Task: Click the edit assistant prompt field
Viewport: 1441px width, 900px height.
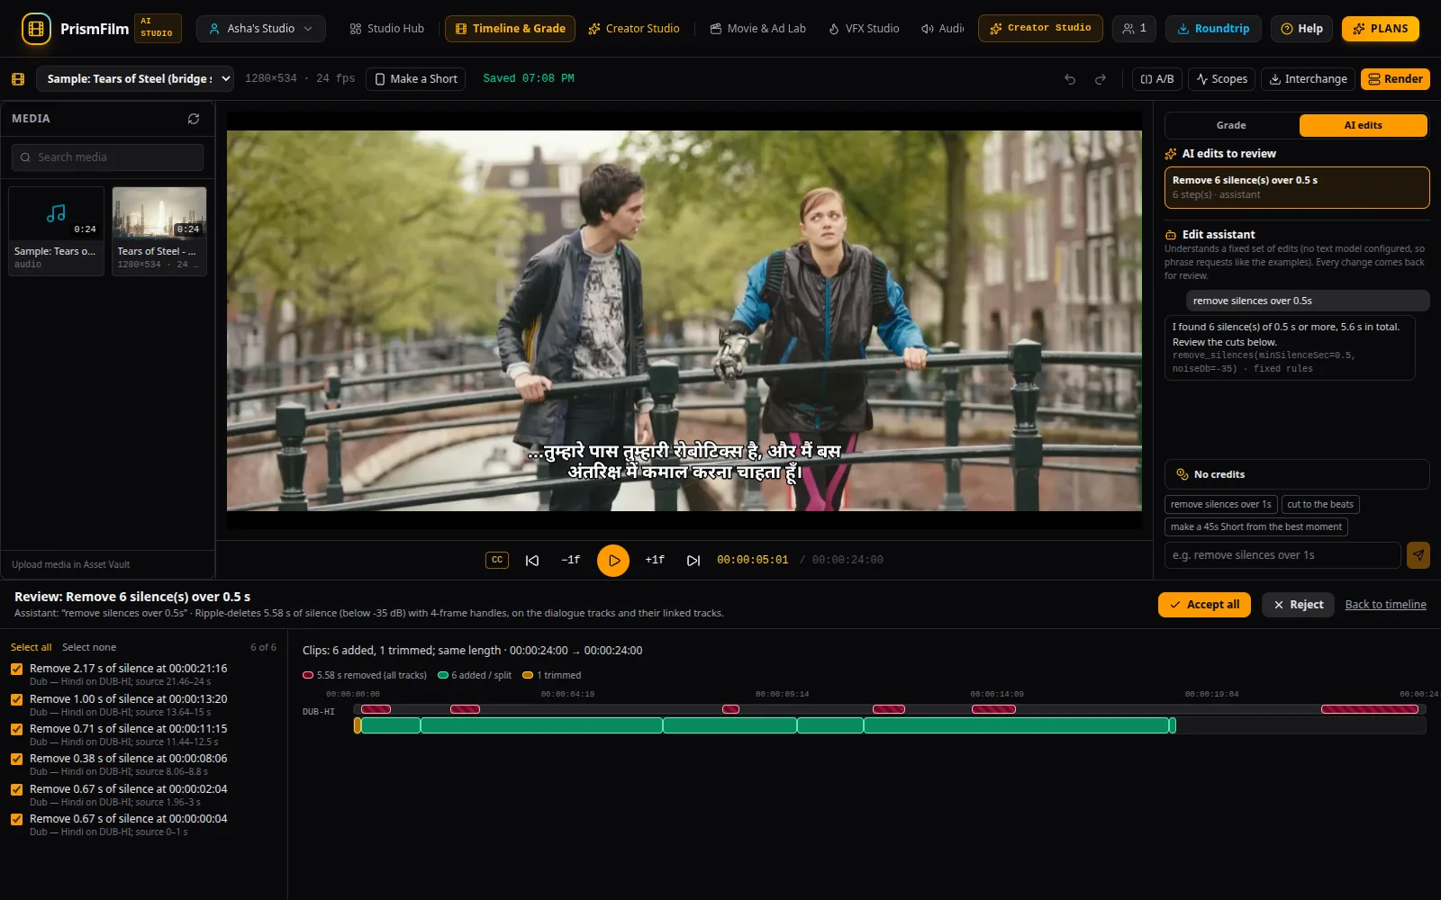Action: [1282, 555]
